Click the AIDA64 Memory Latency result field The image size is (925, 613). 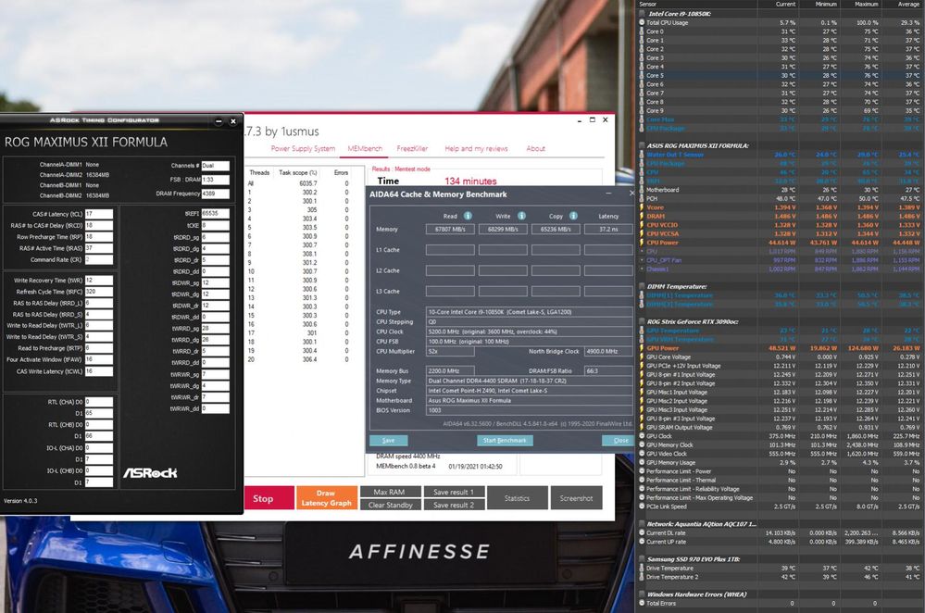coord(609,229)
